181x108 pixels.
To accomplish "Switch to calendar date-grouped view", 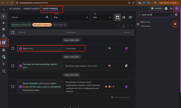I will (x=118, y=17).
